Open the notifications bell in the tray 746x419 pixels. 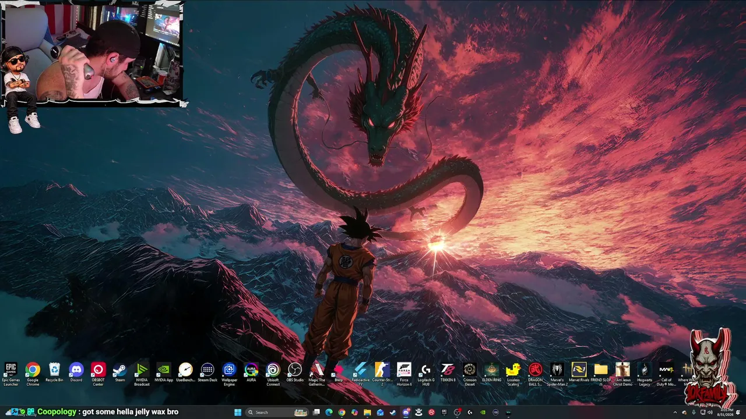[738, 413]
